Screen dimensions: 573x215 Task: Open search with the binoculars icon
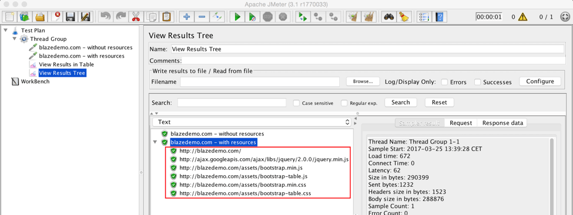[388, 17]
